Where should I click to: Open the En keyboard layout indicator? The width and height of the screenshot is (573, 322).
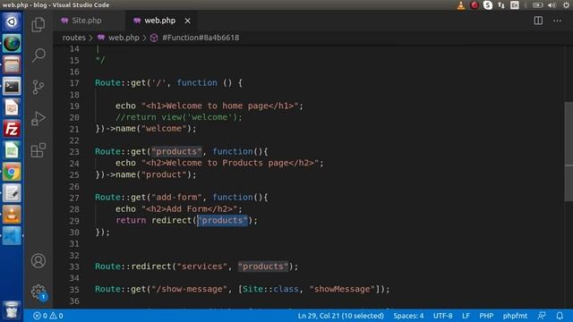point(515,5)
